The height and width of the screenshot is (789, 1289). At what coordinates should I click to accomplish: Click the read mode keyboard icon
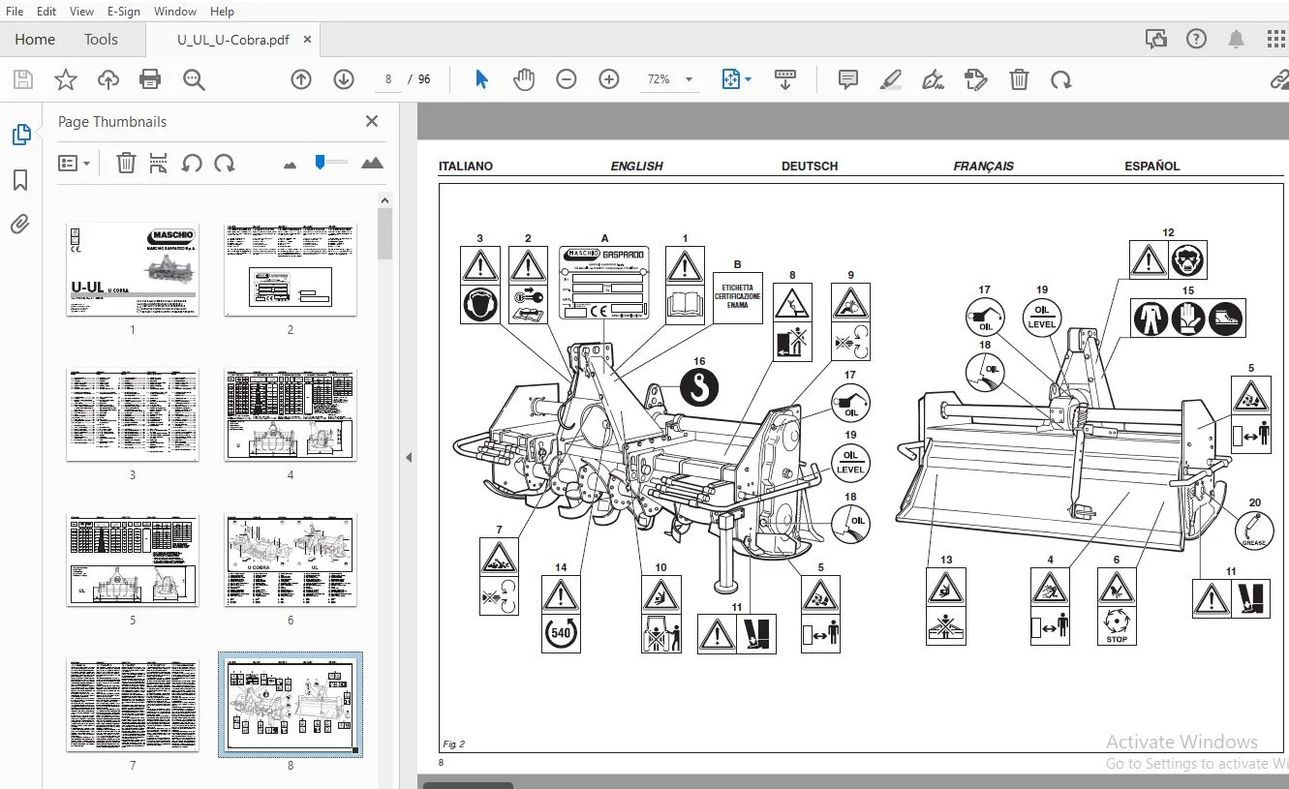(x=785, y=79)
